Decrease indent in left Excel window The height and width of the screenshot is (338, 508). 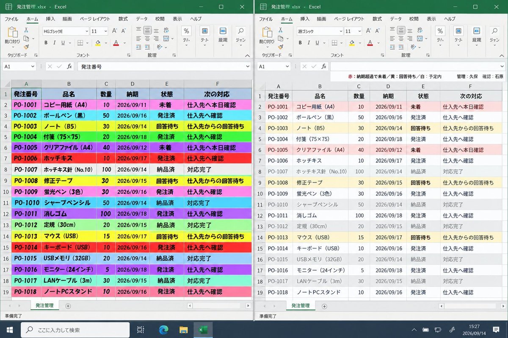[138, 46]
